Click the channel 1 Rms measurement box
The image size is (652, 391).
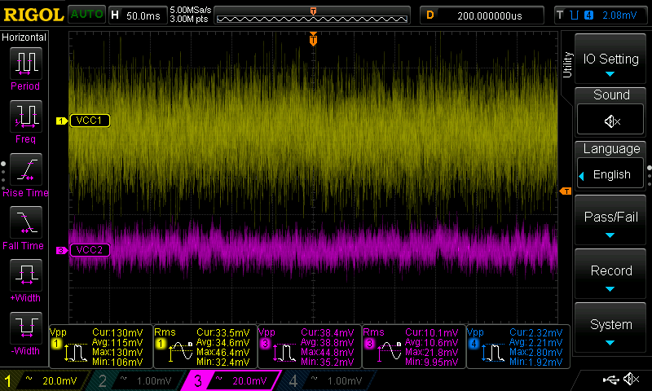[205, 346]
